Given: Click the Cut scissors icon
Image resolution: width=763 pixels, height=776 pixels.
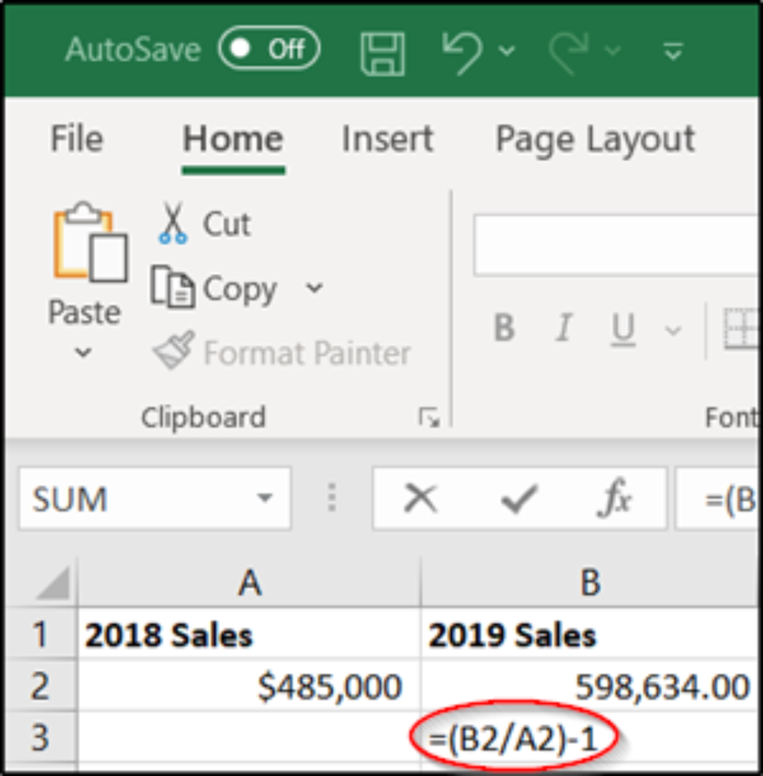Looking at the screenshot, I should (173, 223).
